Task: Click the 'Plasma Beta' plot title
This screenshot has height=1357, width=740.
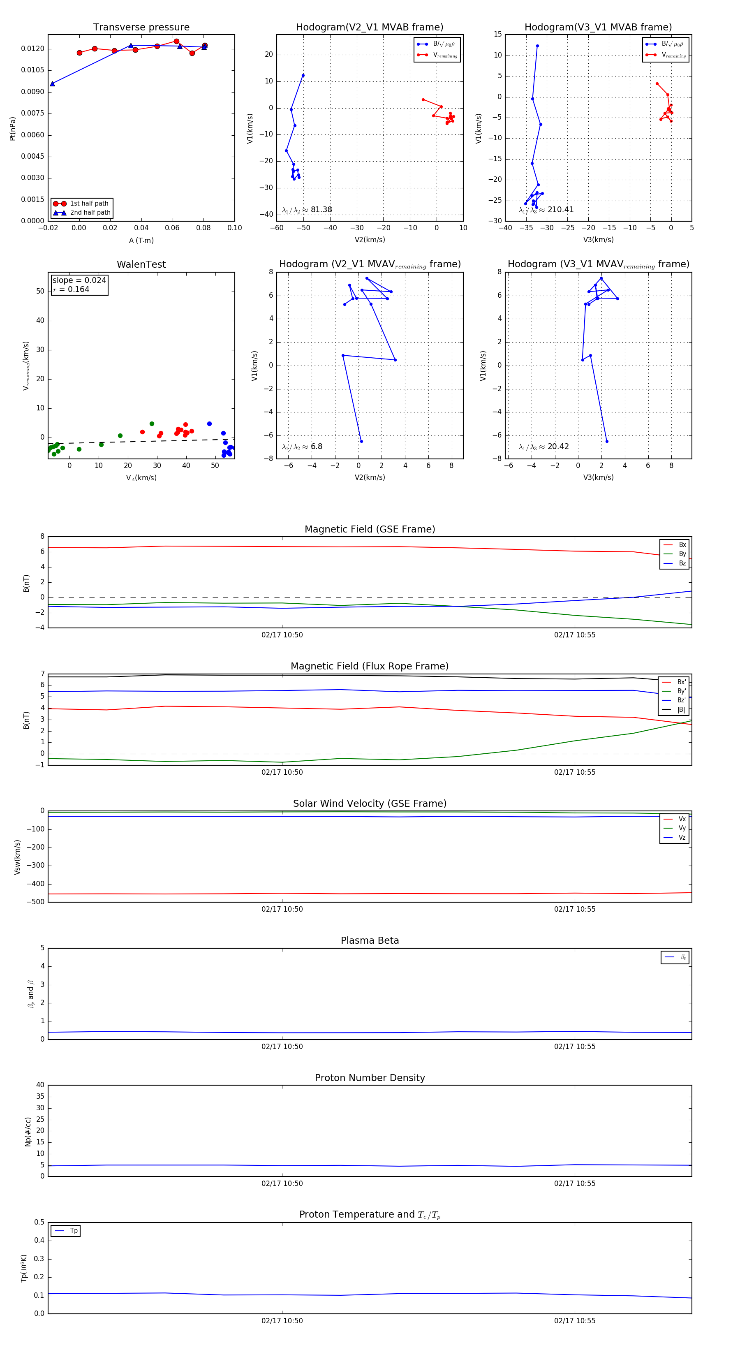Action: [370, 941]
